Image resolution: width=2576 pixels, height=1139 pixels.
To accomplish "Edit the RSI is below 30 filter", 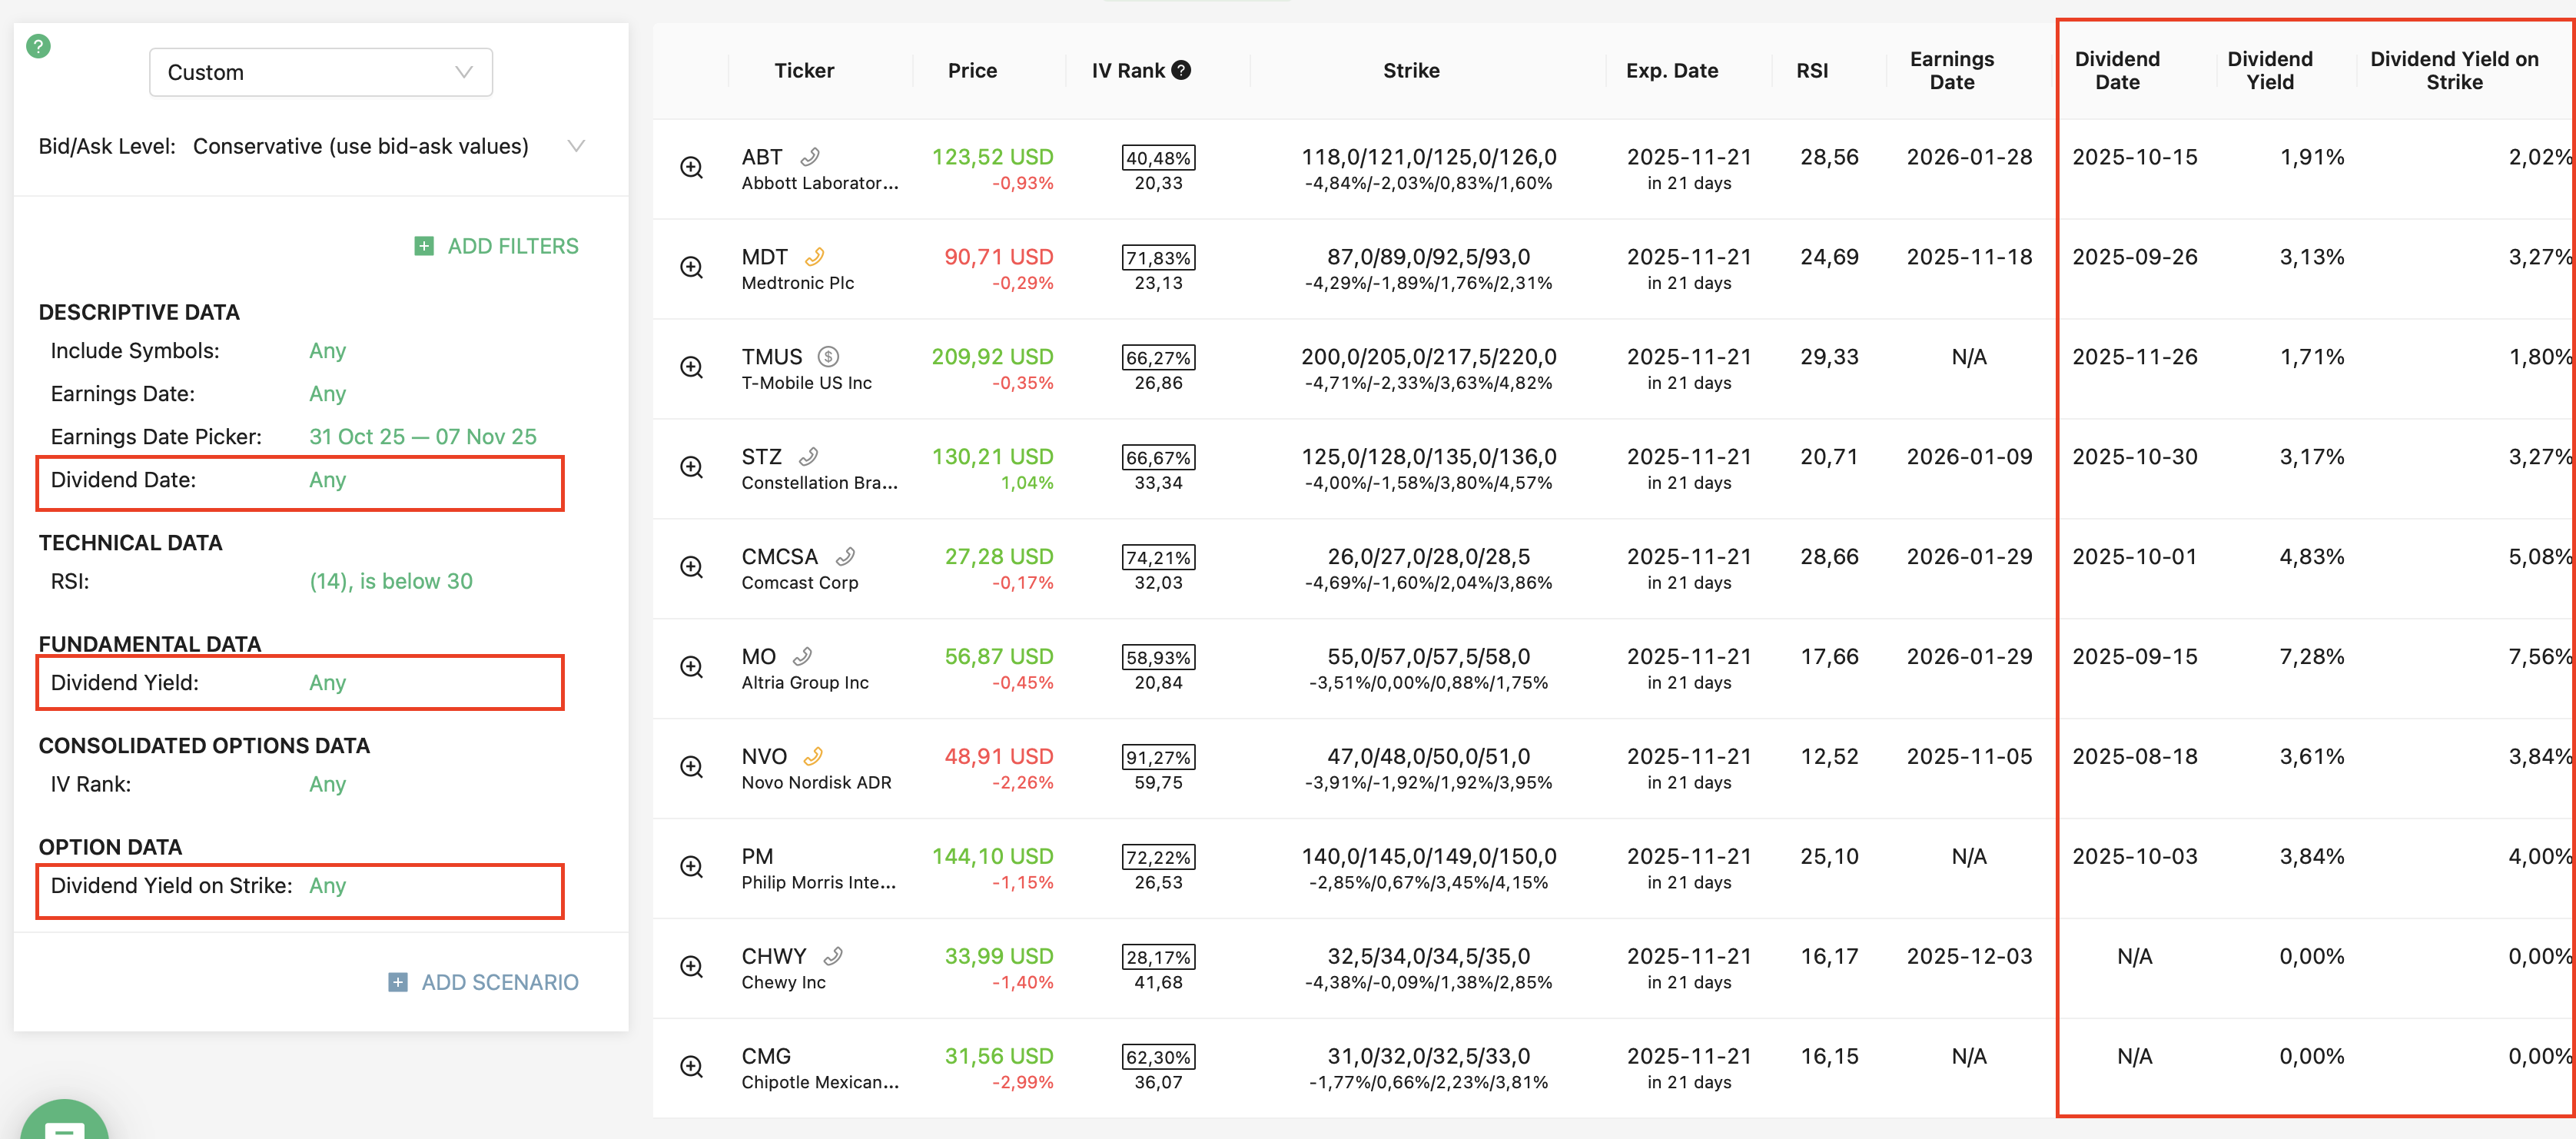I will pos(390,581).
